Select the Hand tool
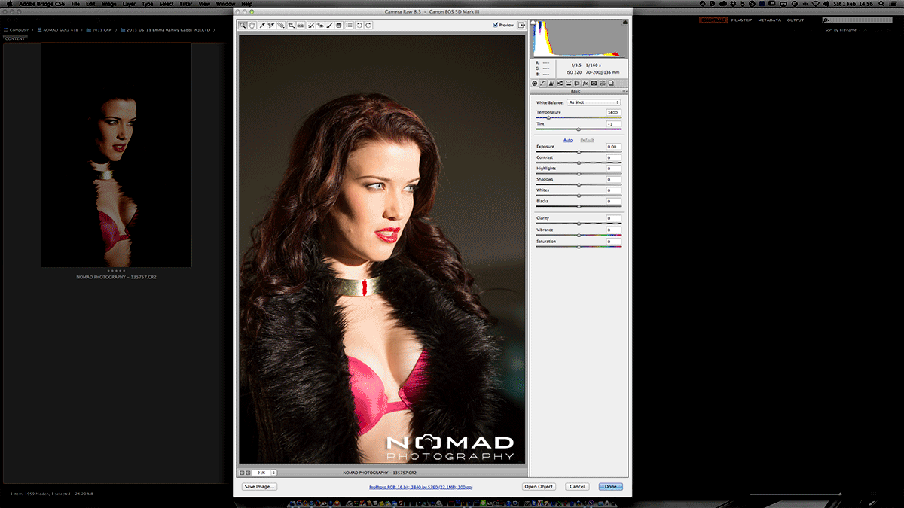The image size is (904, 508). (x=252, y=26)
